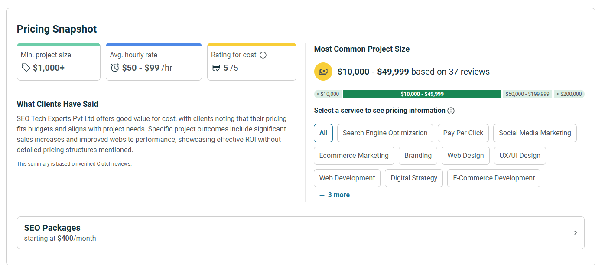Click the info icon beside Rating for cost
The height and width of the screenshot is (268, 605).
tap(263, 55)
